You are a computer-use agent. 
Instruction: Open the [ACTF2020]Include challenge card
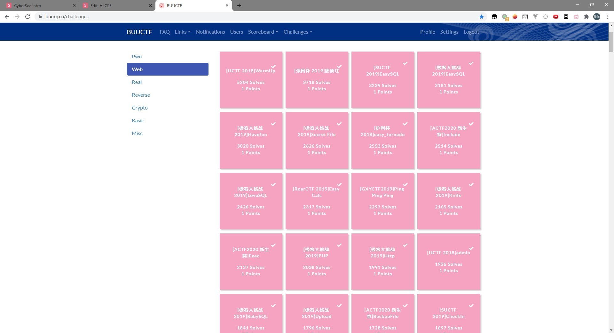click(449, 140)
